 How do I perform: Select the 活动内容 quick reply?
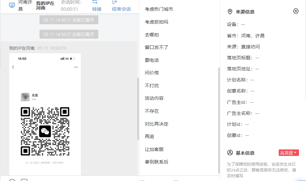pos(154,98)
